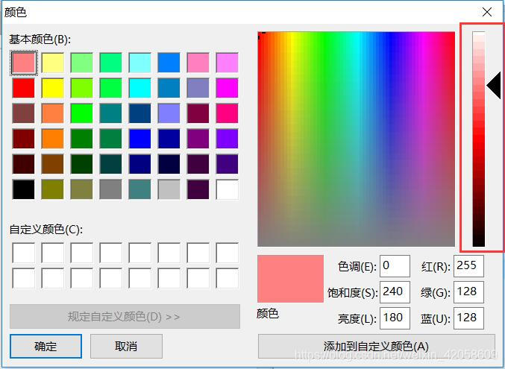This screenshot has width=505, height=369.
Task: Pick the bright pure yellow swatch
Action: point(52,88)
